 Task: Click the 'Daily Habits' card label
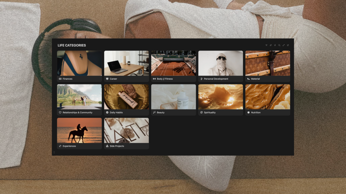tap(116, 112)
